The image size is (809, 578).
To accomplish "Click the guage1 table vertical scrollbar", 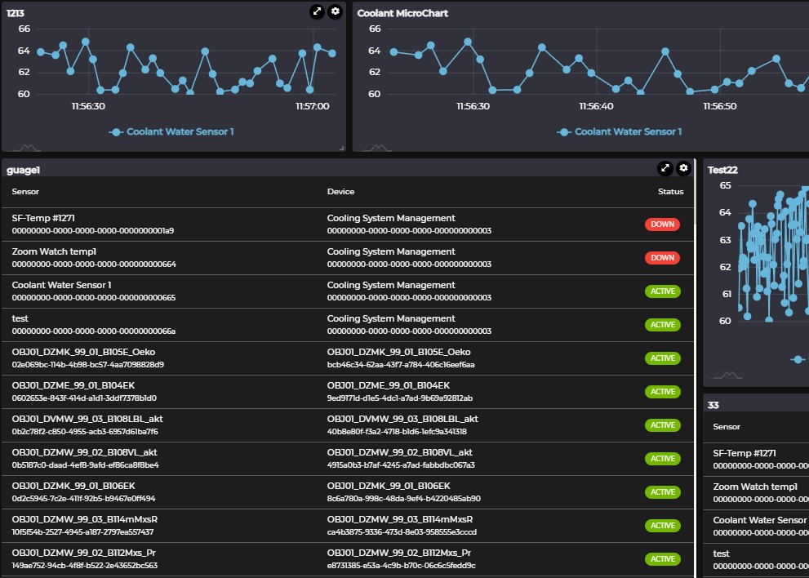I will [x=696, y=367].
